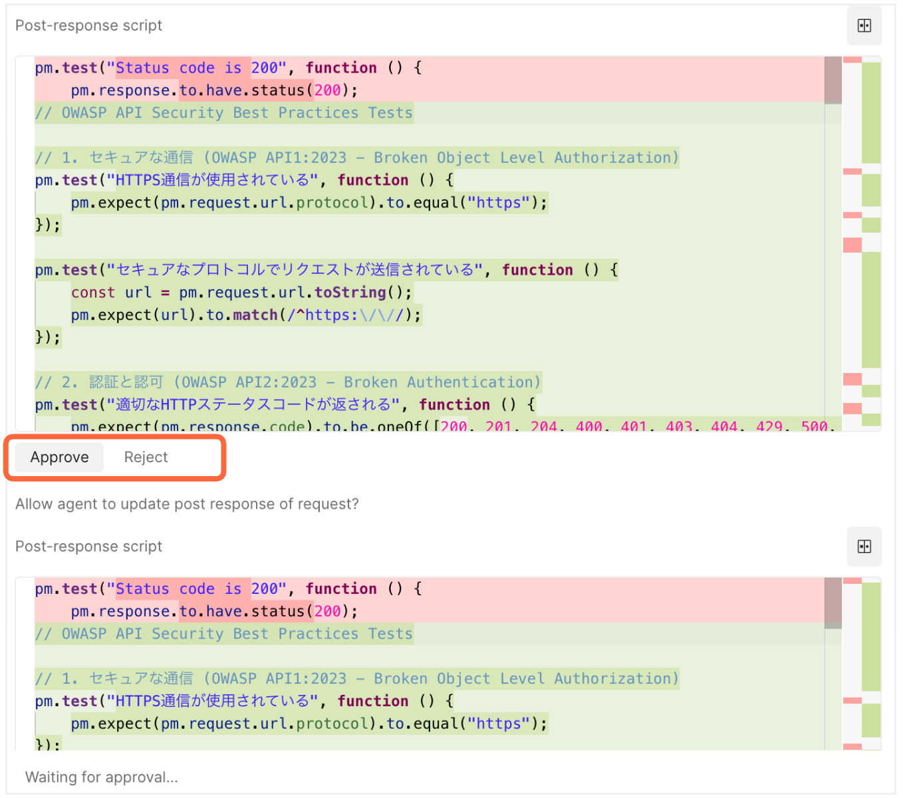Viewport: 903px width, 798px height.
Task: Click the 認証と認可 Broken Authentication comment
Action: point(286,382)
